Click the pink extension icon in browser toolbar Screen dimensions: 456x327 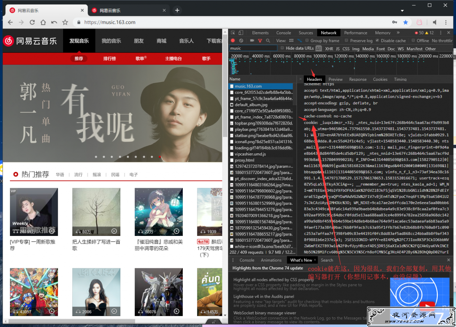420,22
